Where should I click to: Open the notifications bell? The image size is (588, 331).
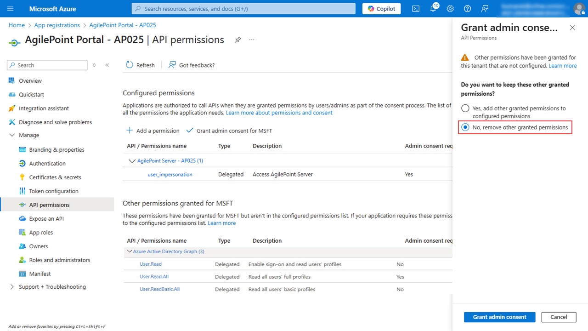(x=433, y=9)
